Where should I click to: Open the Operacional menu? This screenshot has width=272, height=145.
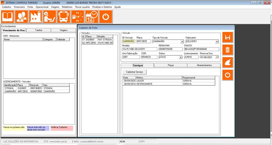point(42,7)
